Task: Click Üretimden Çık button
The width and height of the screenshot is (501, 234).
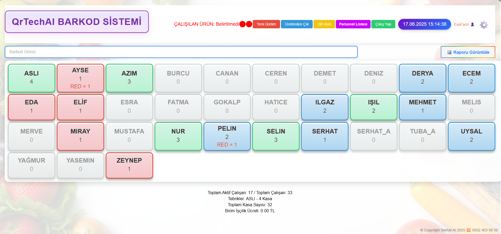Action: pos(297,24)
